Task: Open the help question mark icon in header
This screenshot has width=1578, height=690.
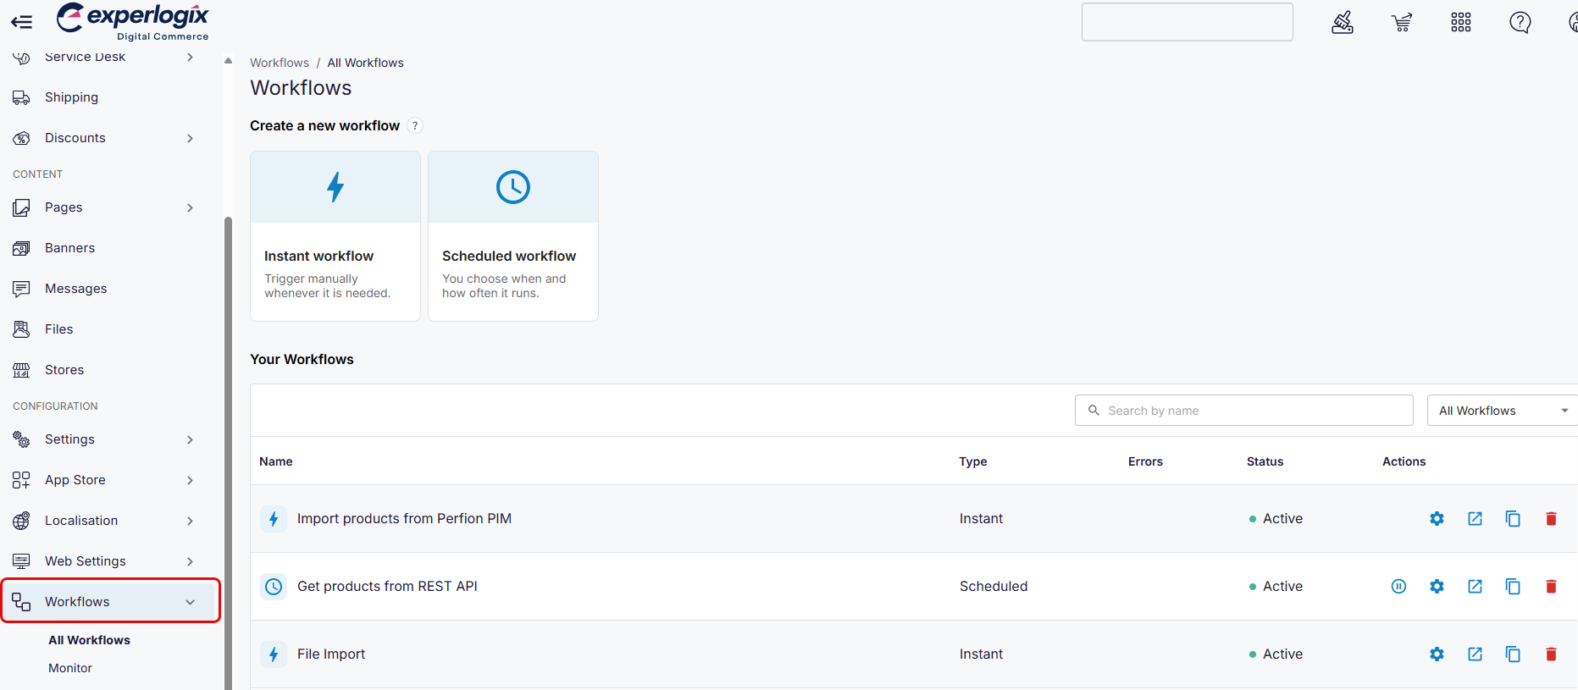Action: coord(1520,22)
